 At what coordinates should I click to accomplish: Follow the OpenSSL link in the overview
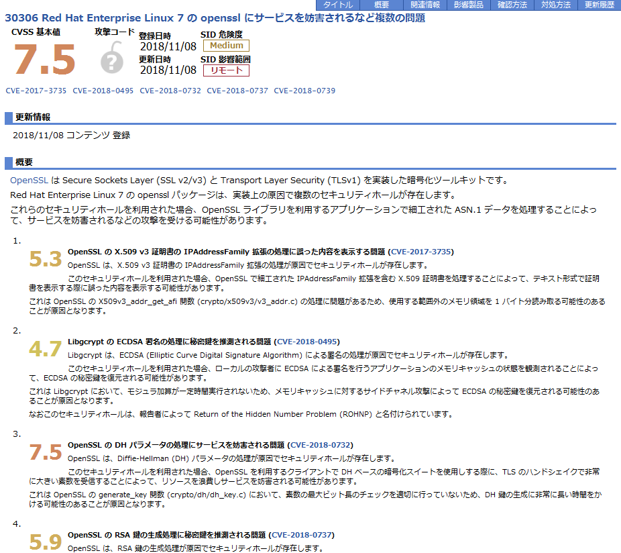pyautogui.click(x=29, y=181)
